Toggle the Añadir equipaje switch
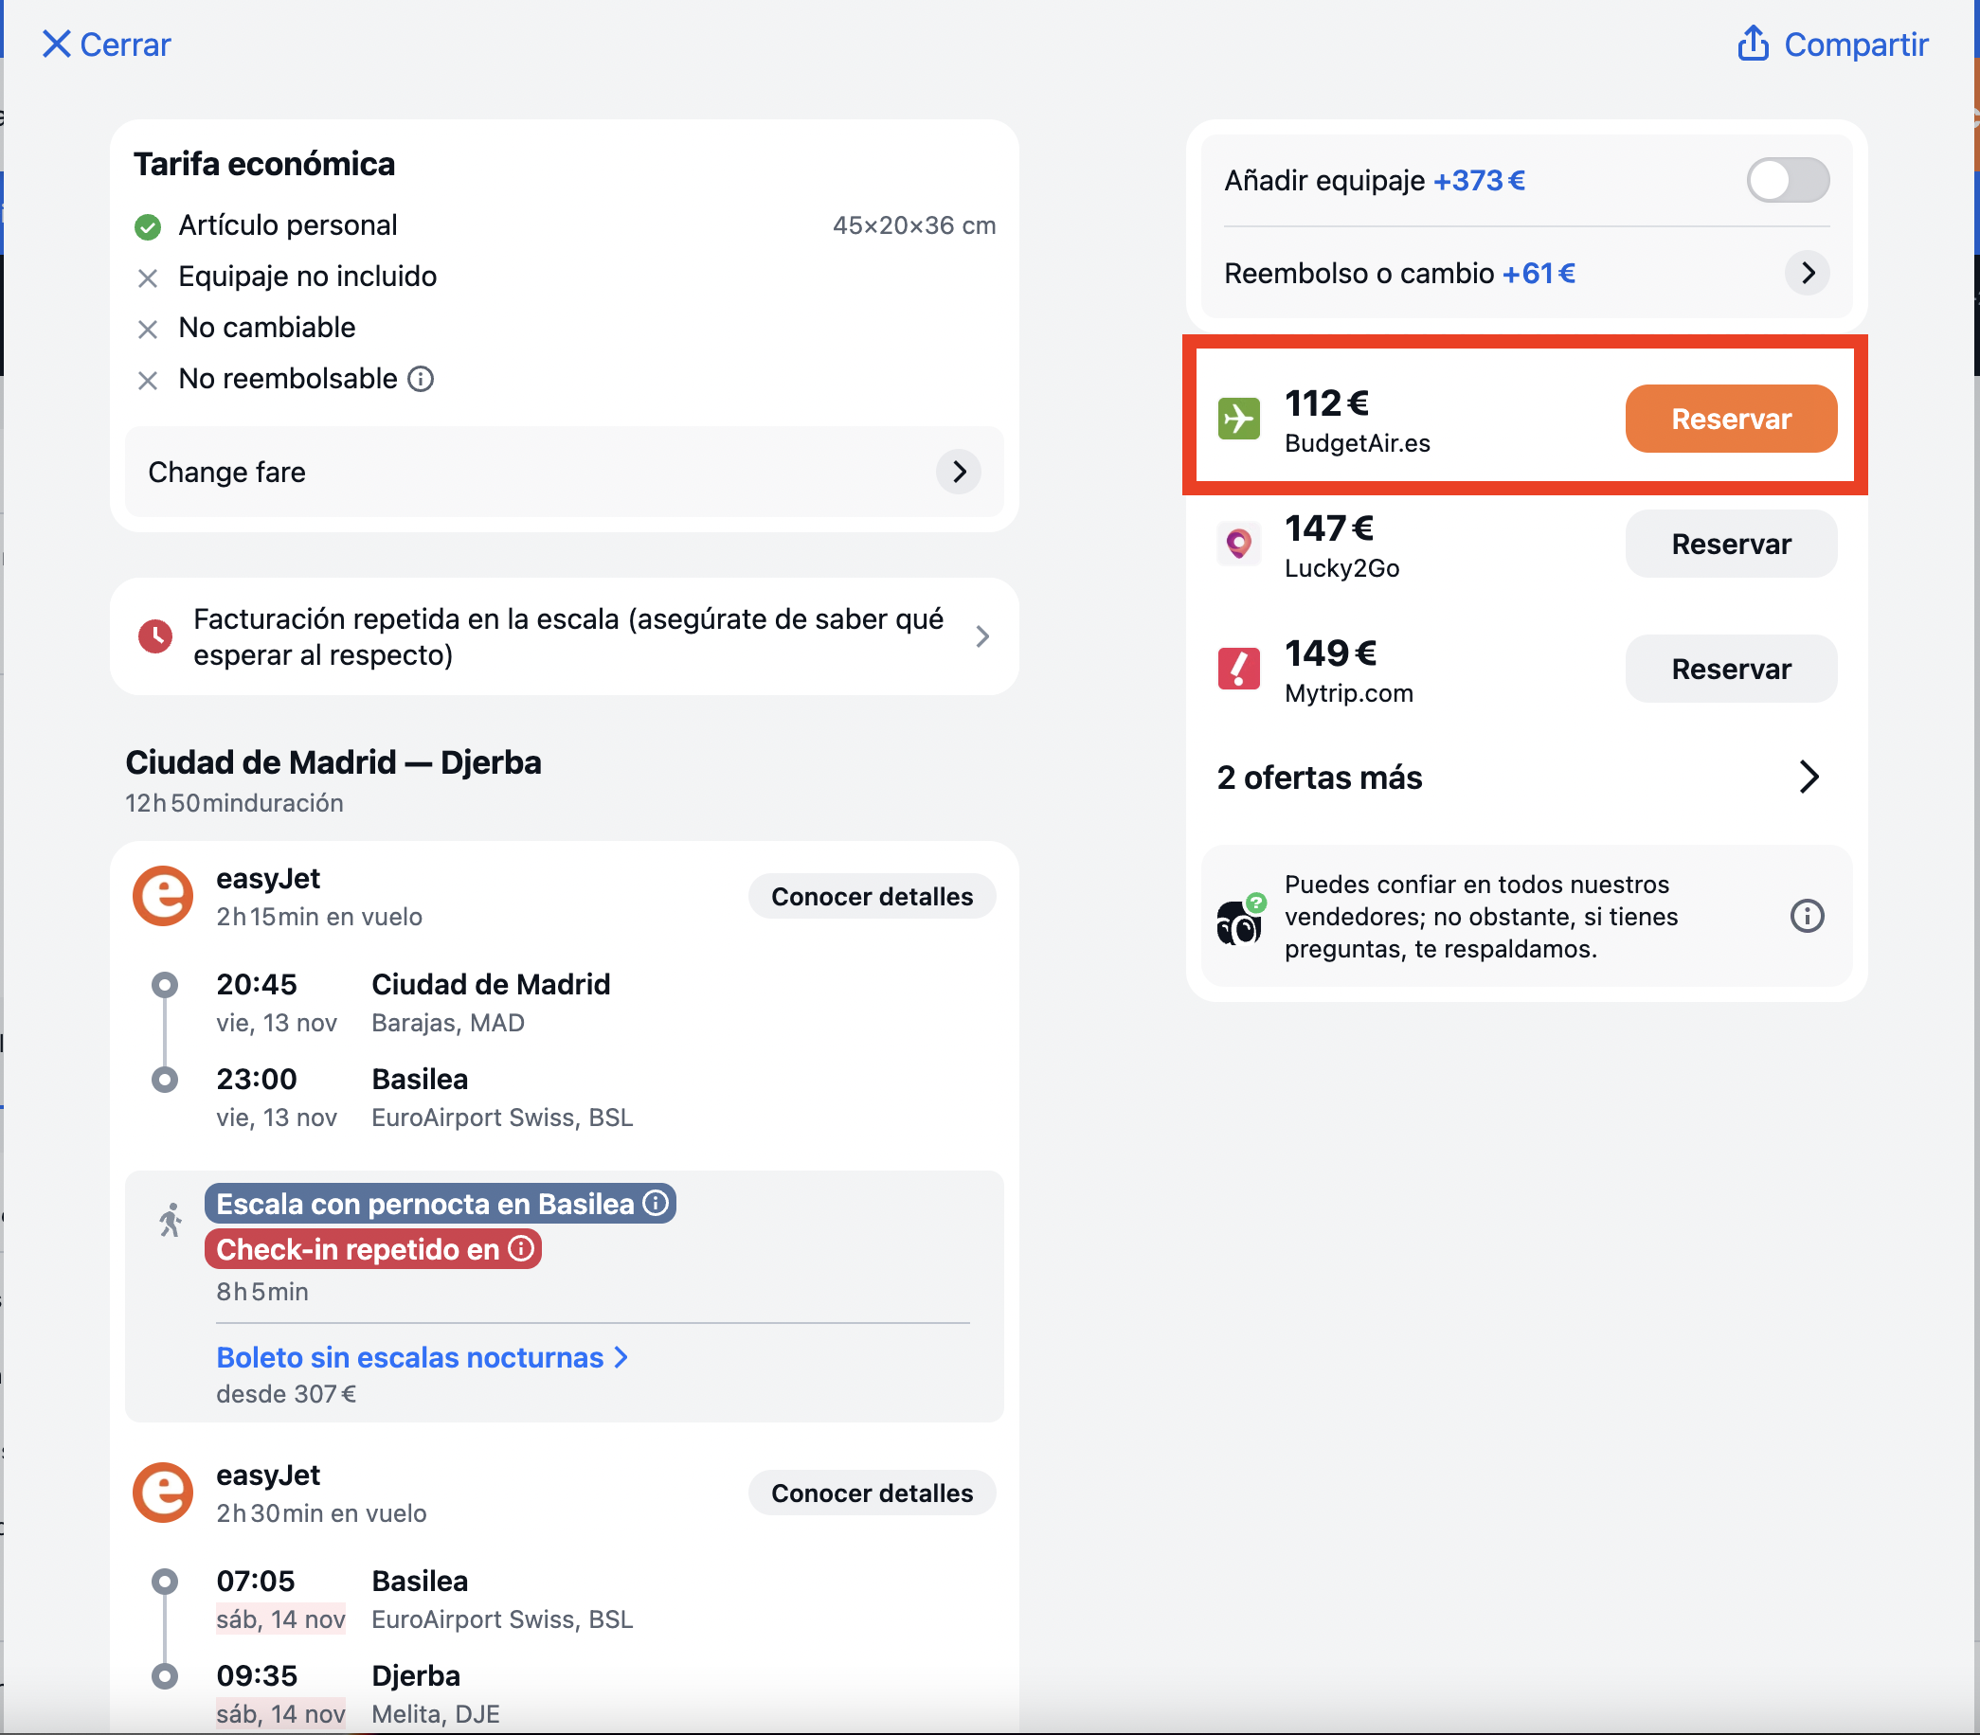 [1788, 180]
